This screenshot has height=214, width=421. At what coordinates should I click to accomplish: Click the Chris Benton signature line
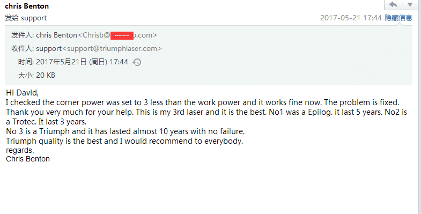point(28,159)
